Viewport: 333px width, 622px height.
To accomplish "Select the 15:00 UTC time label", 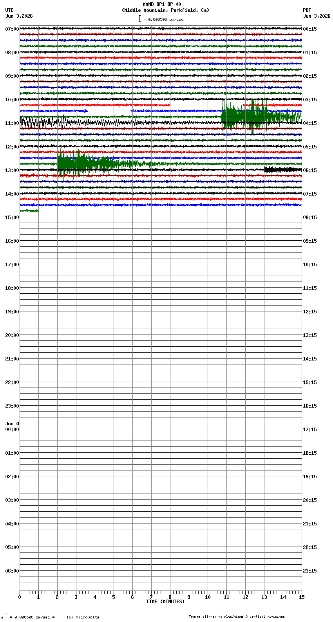I will [12, 218].
